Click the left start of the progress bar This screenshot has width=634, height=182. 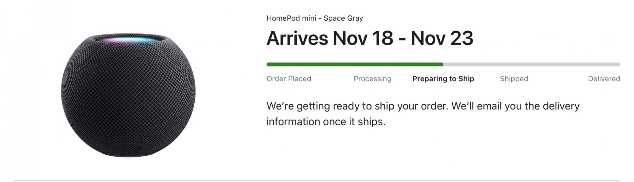click(268, 64)
